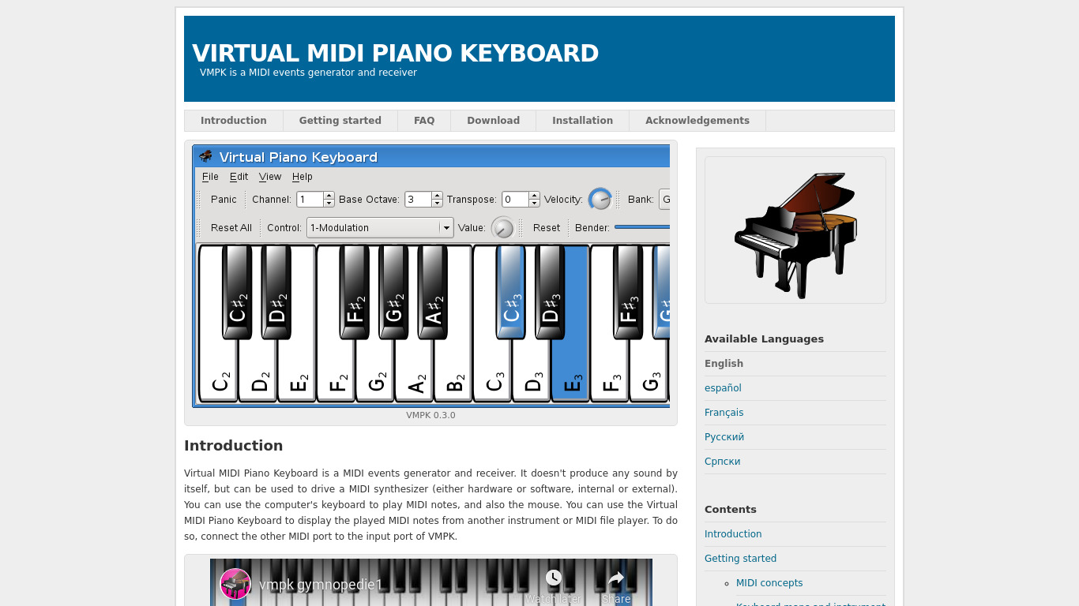Click the controller Value knob

pyautogui.click(x=502, y=228)
